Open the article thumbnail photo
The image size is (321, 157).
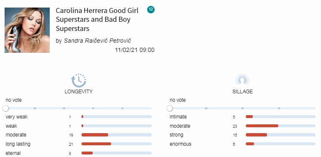click(x=27, y=30)
